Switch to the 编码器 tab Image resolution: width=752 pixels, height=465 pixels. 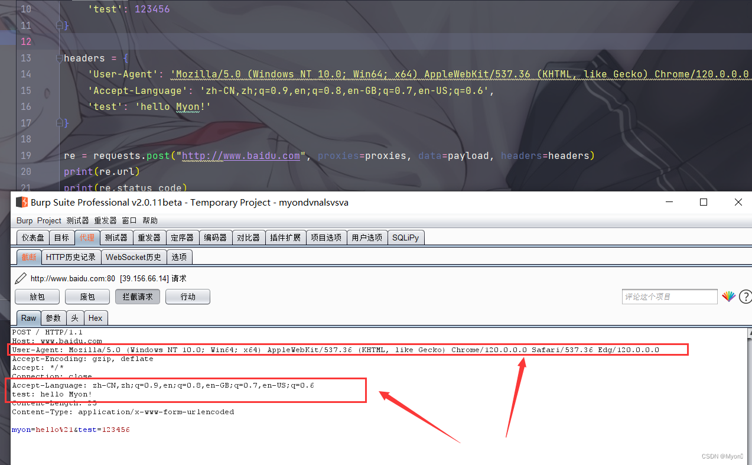215,238
